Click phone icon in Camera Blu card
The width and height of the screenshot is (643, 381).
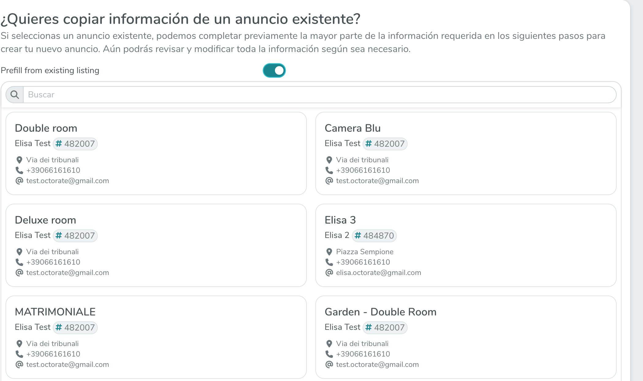(x=329, y=170)
